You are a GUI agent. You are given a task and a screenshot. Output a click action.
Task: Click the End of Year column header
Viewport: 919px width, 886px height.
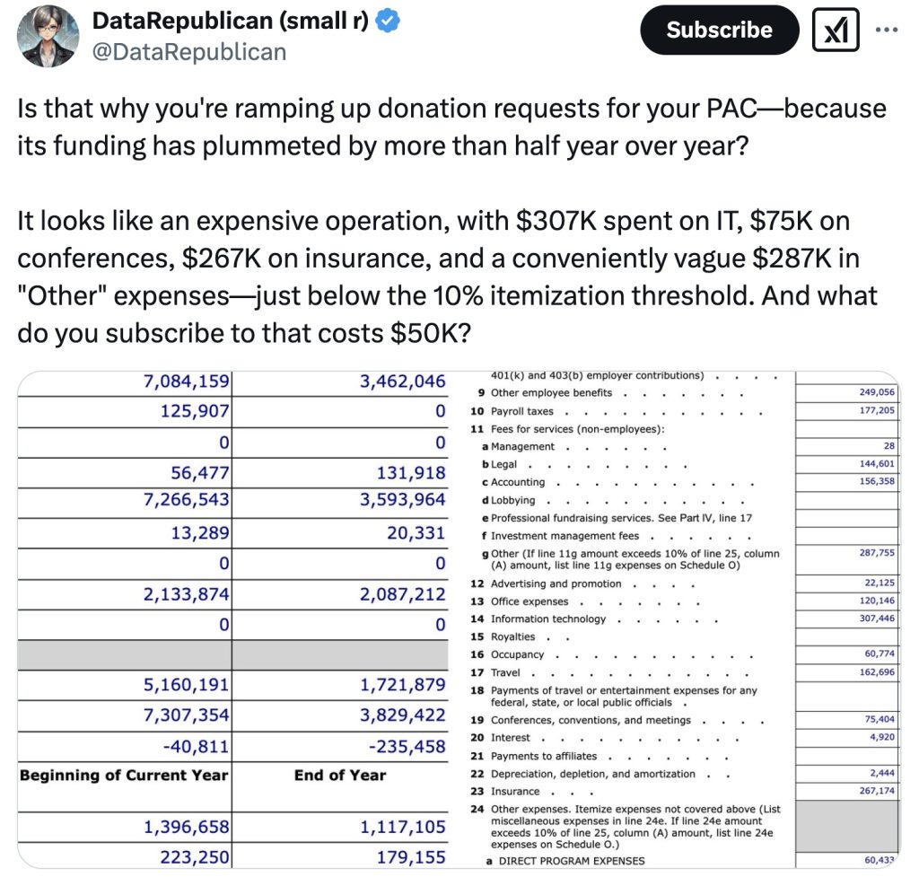(x=339, y=776)
